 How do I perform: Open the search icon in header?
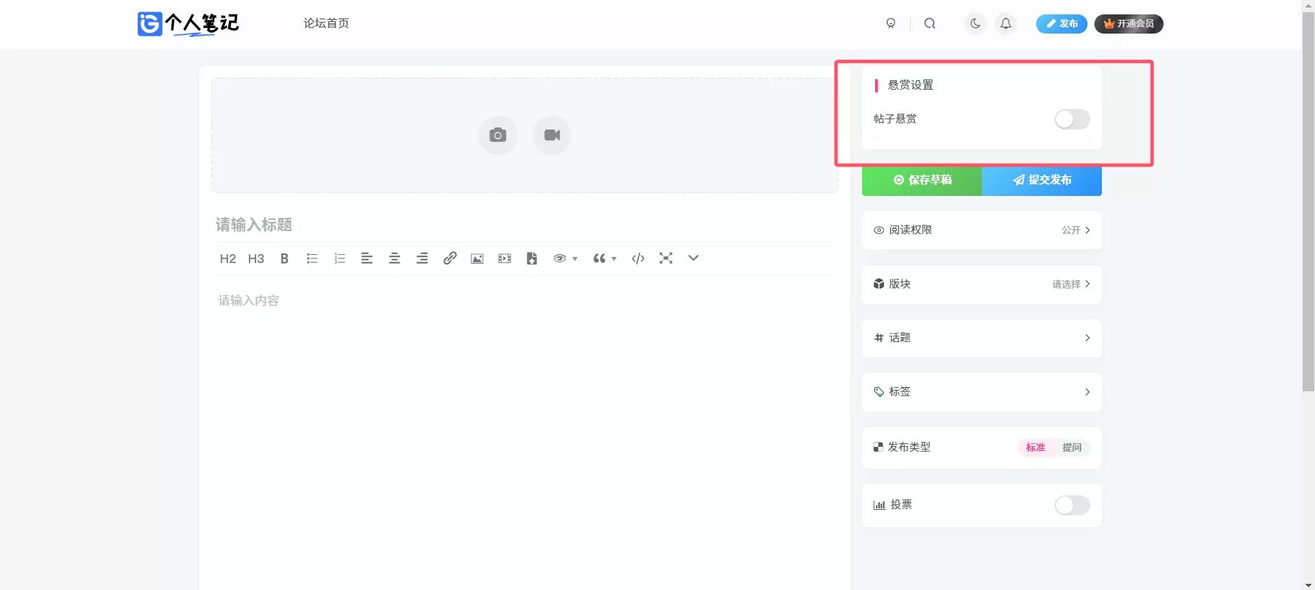tap(929, 23)
